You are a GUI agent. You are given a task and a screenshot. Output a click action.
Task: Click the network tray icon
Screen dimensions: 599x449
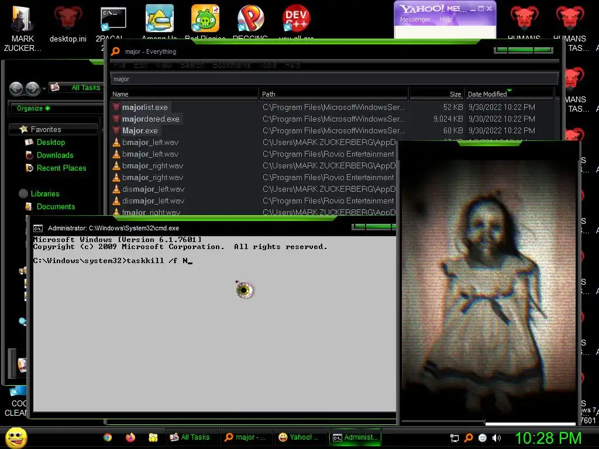coord(454,438)
